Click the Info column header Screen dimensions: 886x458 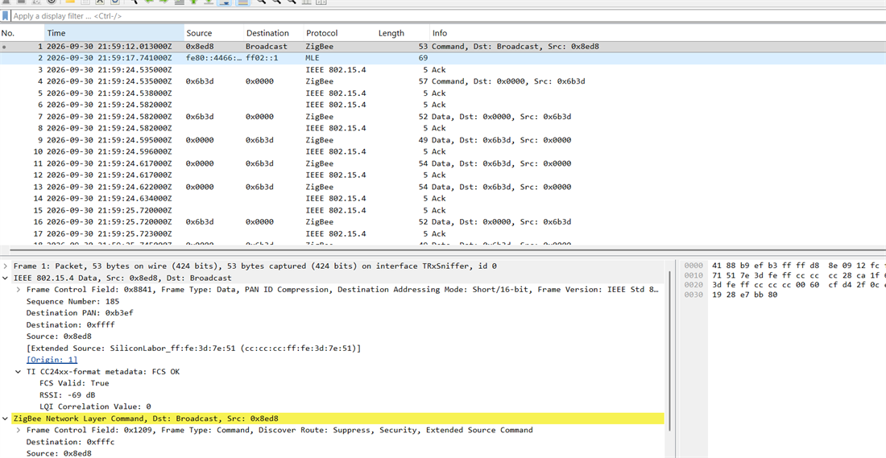point(658,33)
